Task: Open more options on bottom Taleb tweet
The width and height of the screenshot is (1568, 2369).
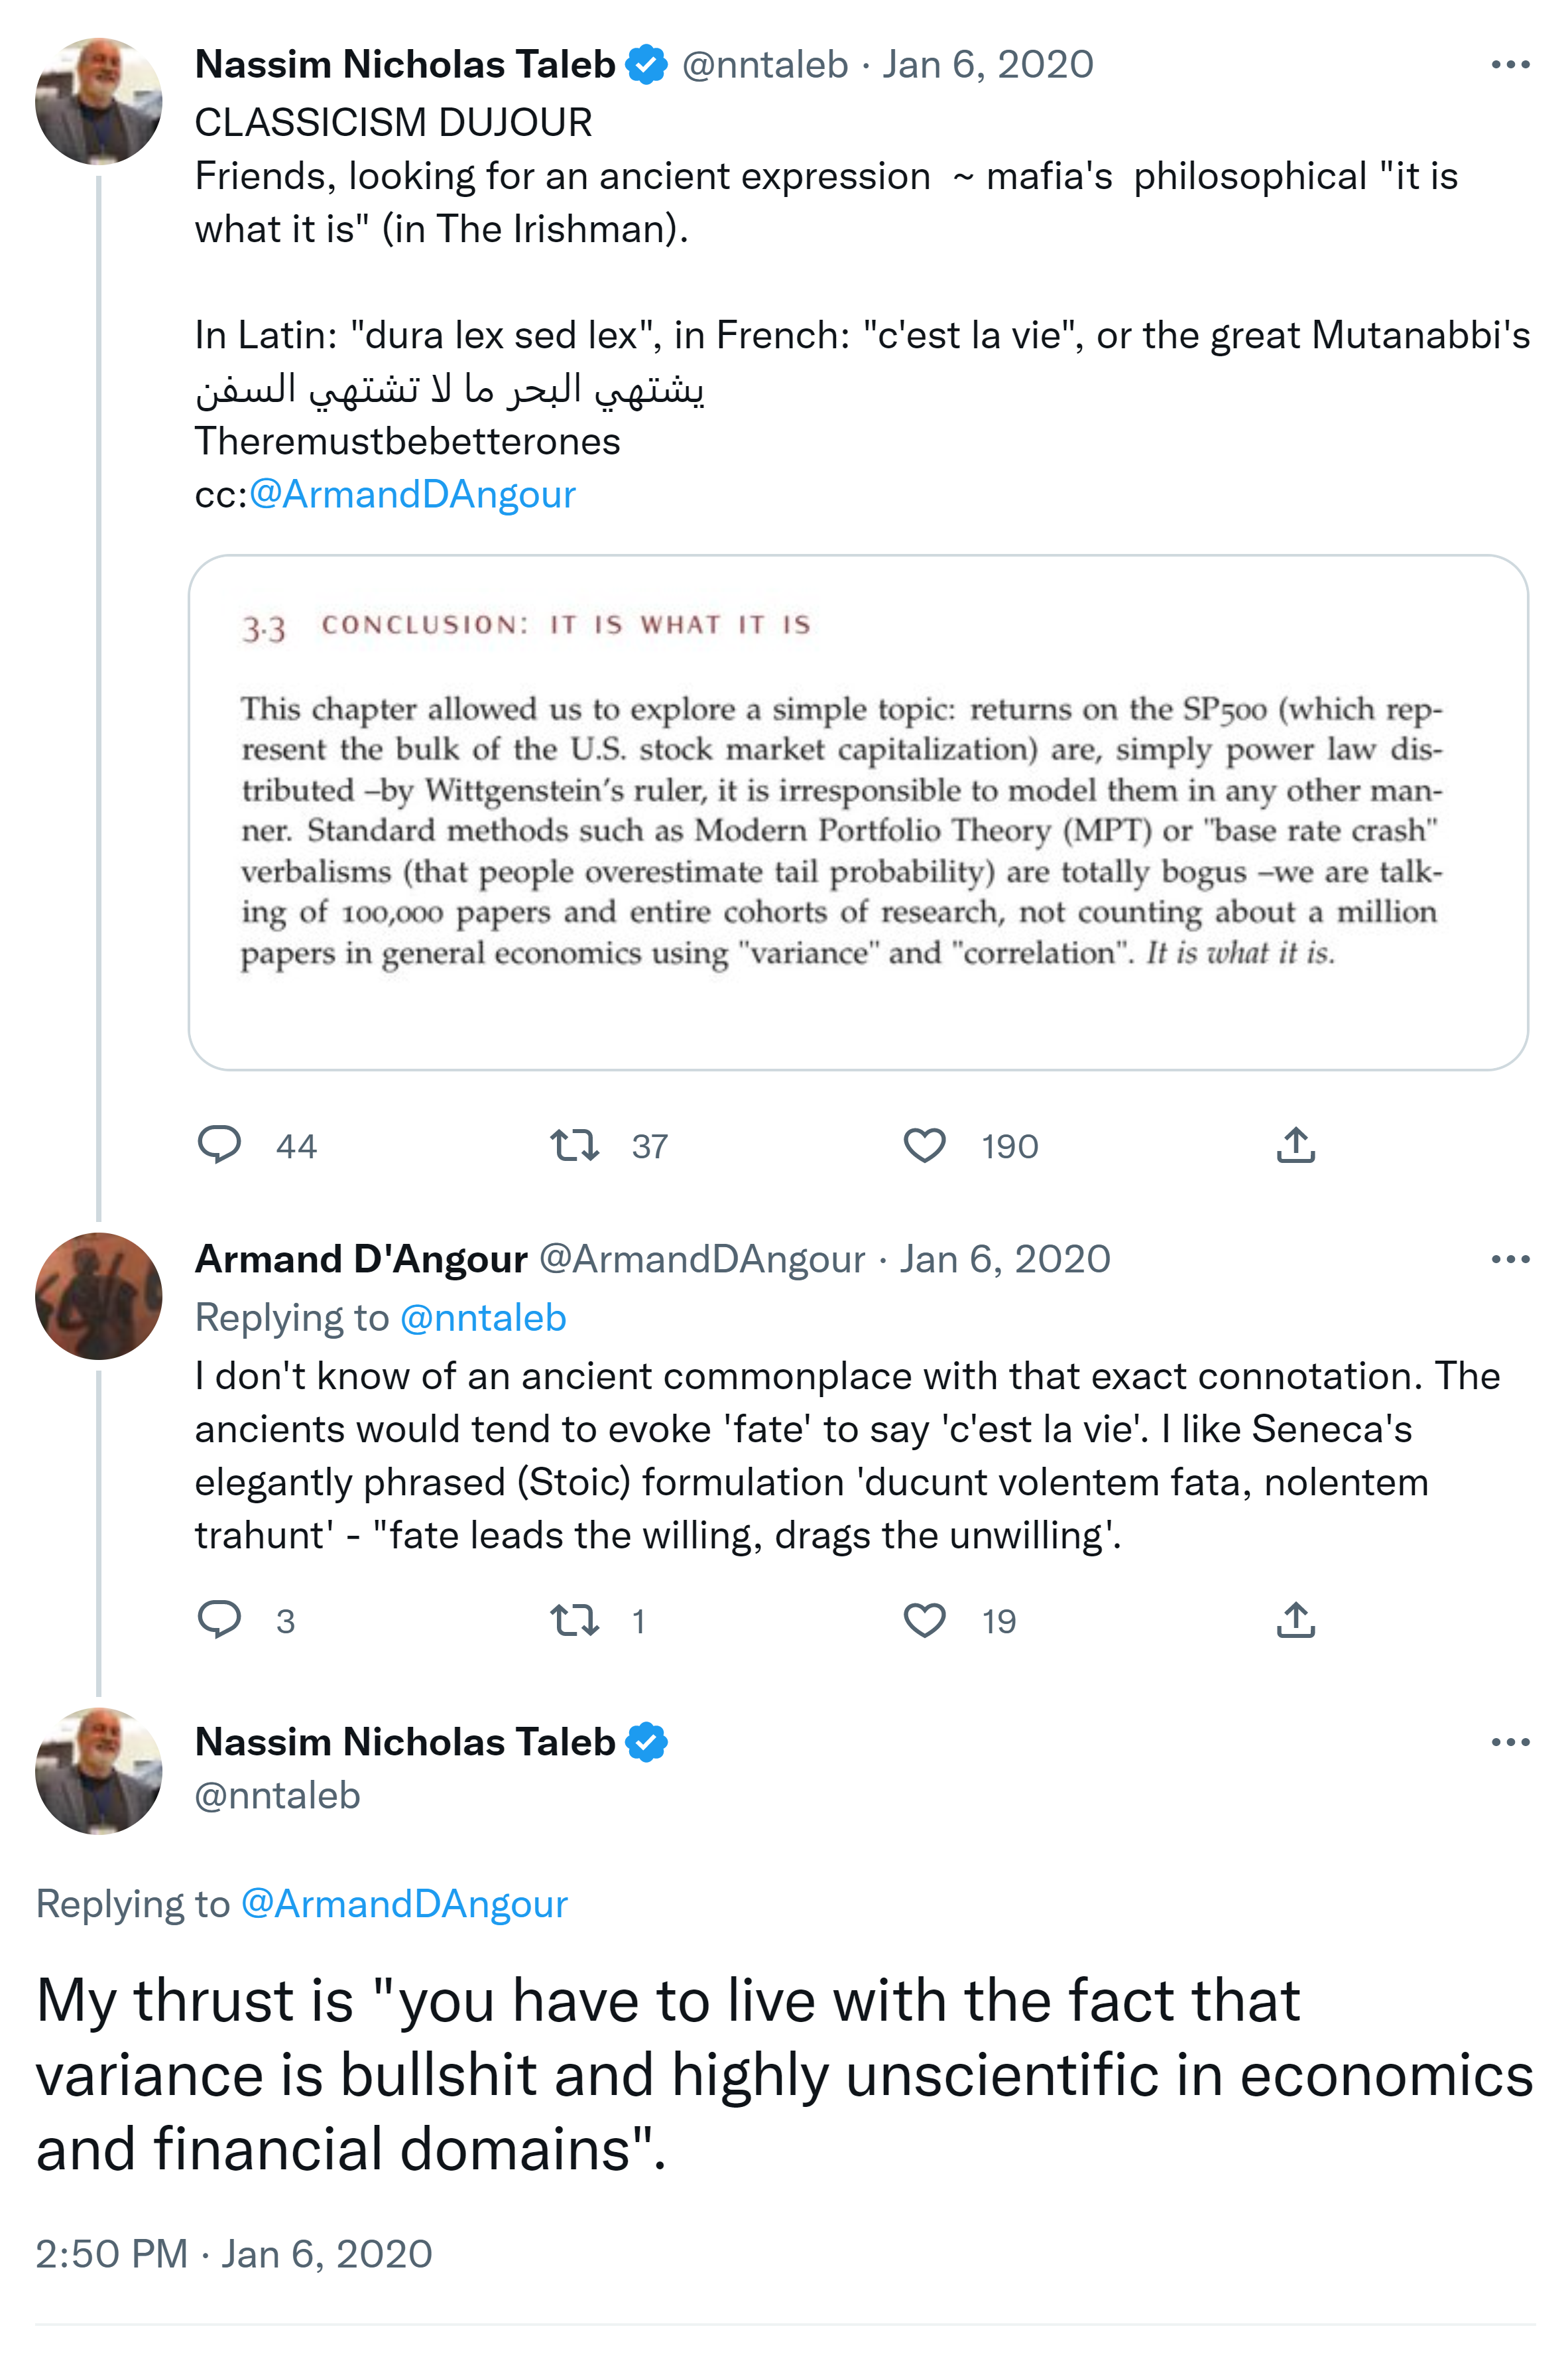Action: (1509, 1743)
